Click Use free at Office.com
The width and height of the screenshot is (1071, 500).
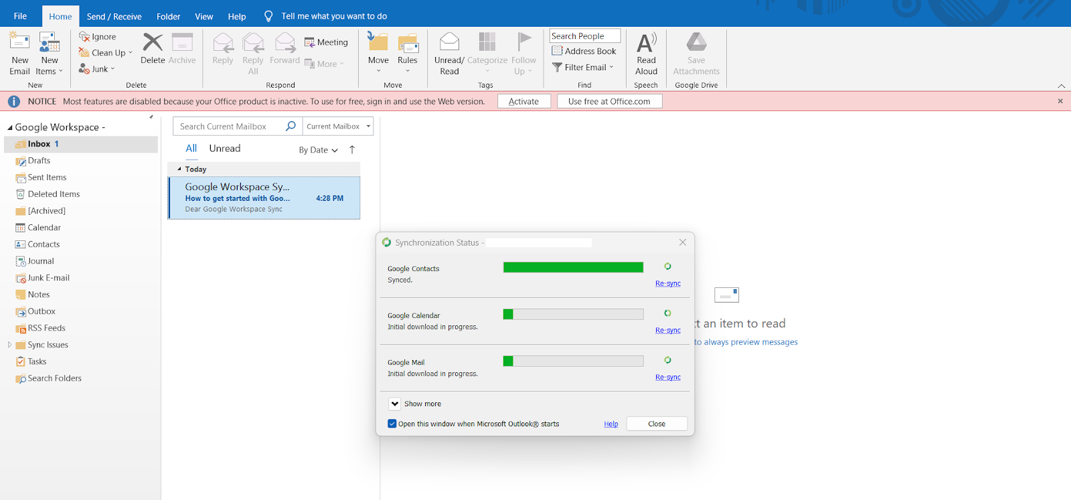[610, 101]
